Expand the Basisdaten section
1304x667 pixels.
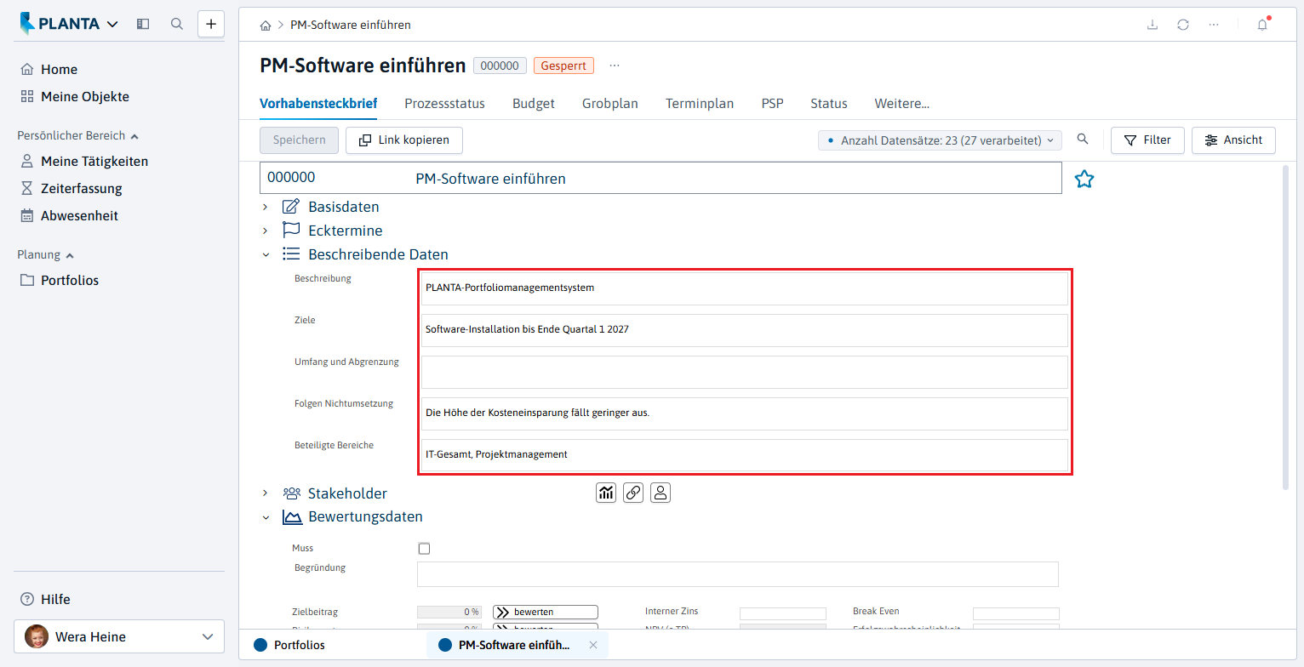pyautogui.click(x=265, y=207)
